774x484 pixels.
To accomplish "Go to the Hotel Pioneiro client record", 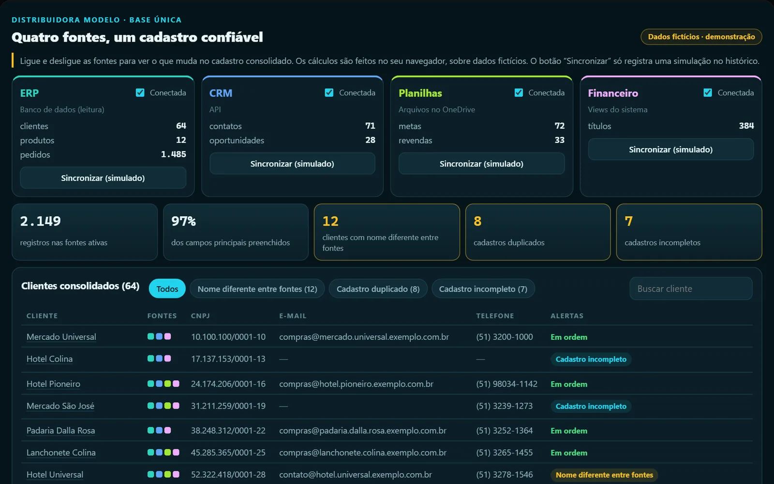I will pos(53,384).
